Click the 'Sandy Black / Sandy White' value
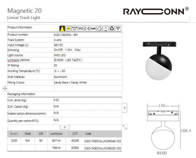Image resolution: width=196 pixels, height=158 pixels. [x=70, y=83]
